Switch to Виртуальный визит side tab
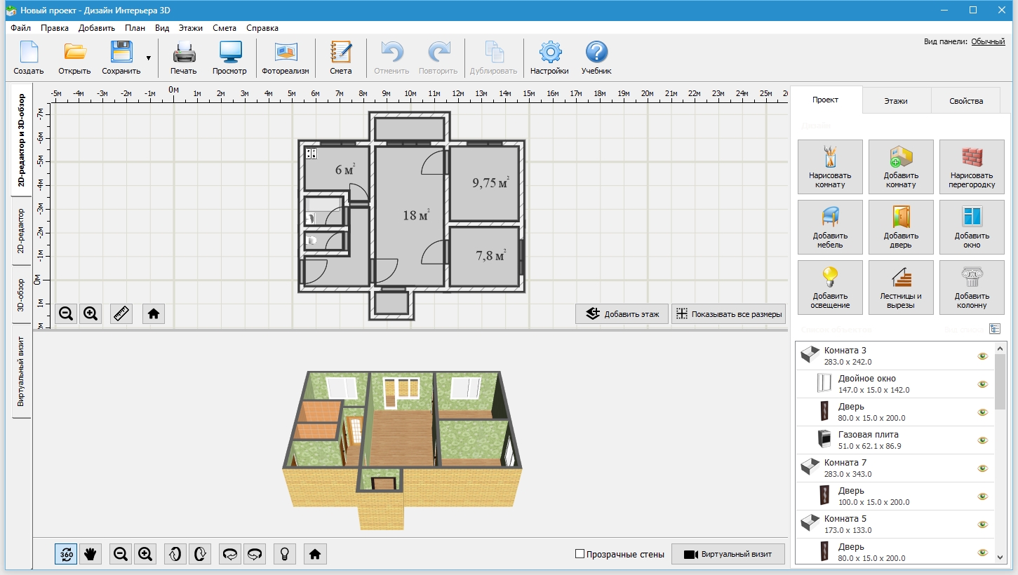This screenshot has height=575, width=1018. click(21, 372)
